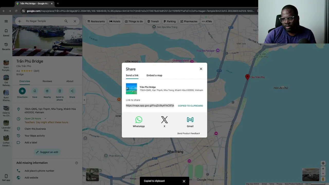Open the Layers map type switcher
Image resolution: width=329 pixels, height=185 pixels.
pyautogui.click(x=92, y=175)
